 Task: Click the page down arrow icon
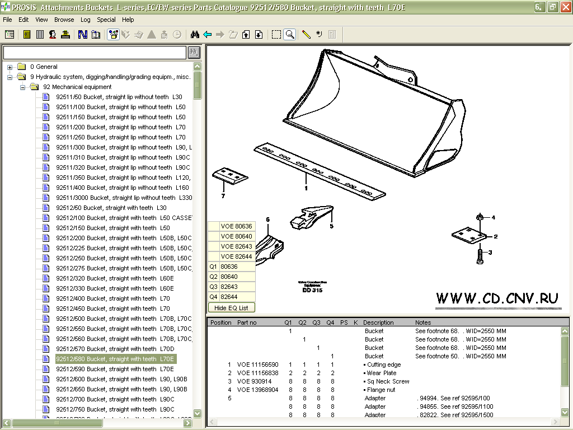[x=259, y=35]
